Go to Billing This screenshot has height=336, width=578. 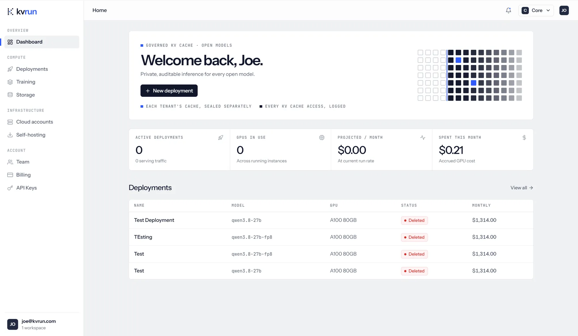42,175
